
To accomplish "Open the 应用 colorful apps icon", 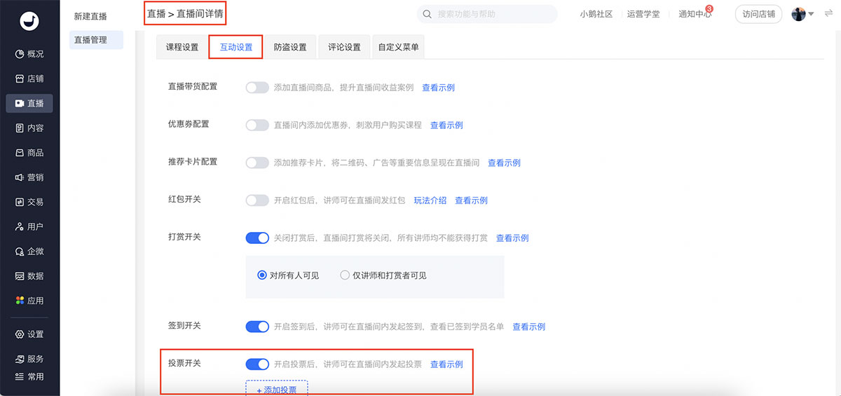I will [20, 301].
